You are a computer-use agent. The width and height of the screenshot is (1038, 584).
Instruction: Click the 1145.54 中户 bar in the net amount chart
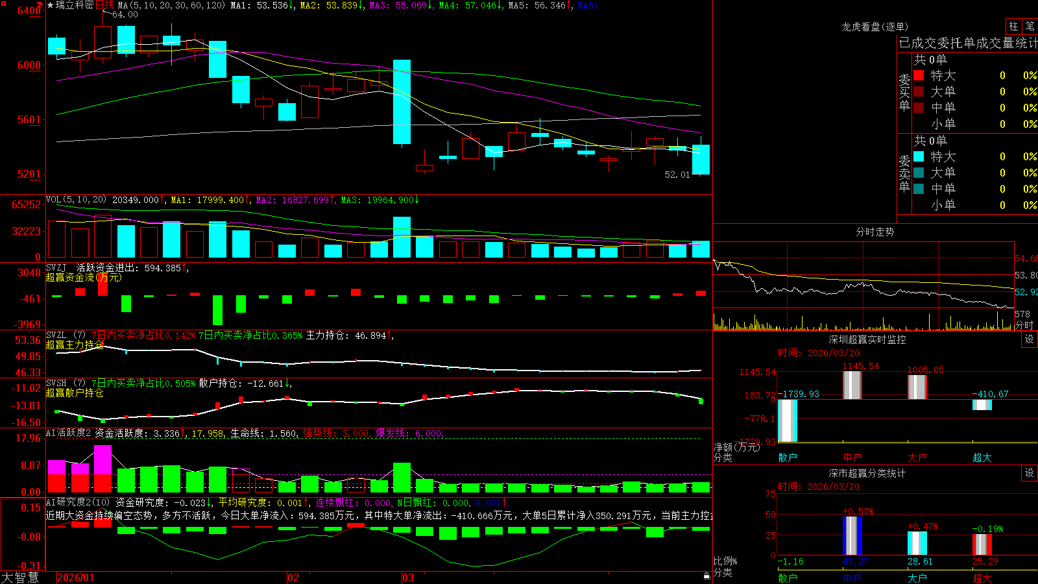pyautogui.click(x=852, y=385)
